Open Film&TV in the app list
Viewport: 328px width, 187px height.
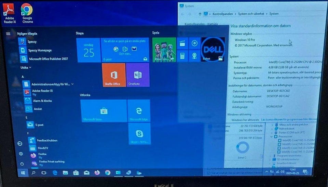click(39, 148)
